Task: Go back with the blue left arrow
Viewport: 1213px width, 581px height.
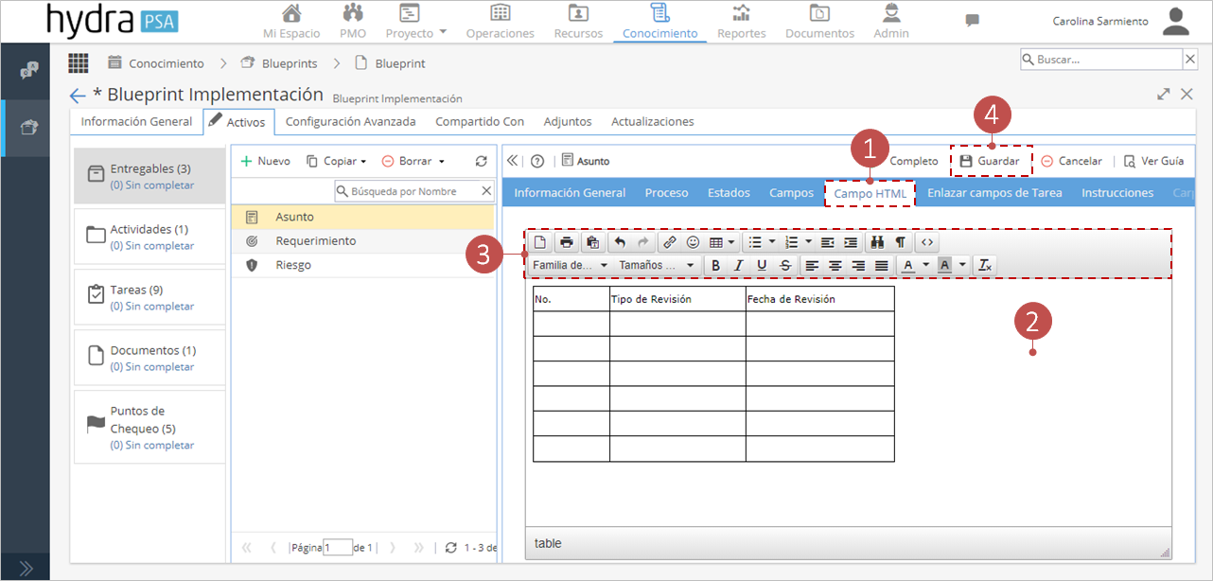Action: pos(78,96)
